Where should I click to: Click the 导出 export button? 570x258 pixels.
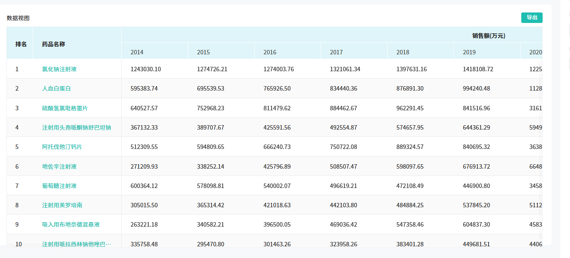pyautogui.click(x=532, y=18)
